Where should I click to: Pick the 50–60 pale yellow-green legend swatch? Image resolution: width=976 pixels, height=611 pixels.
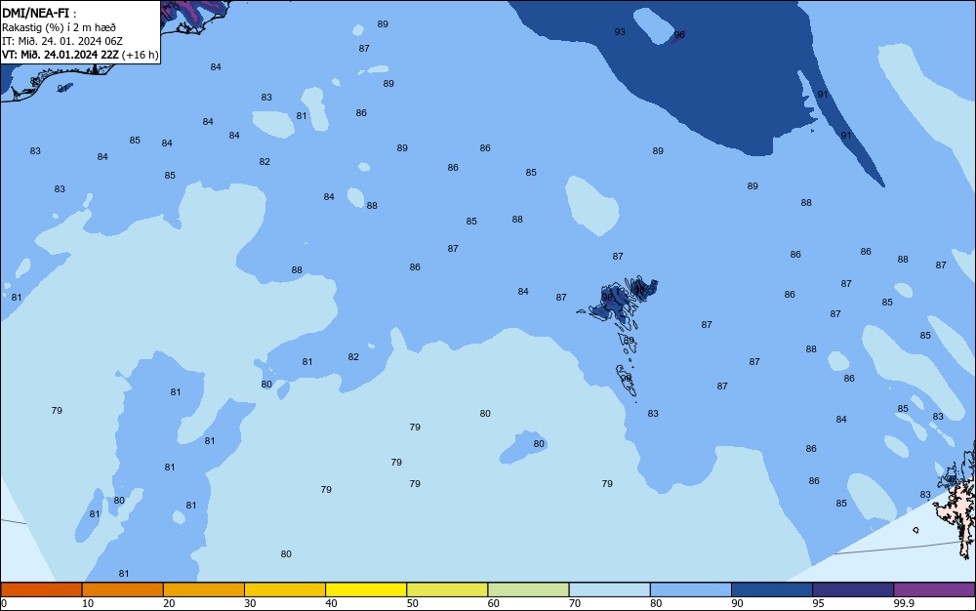click(447, 590)
